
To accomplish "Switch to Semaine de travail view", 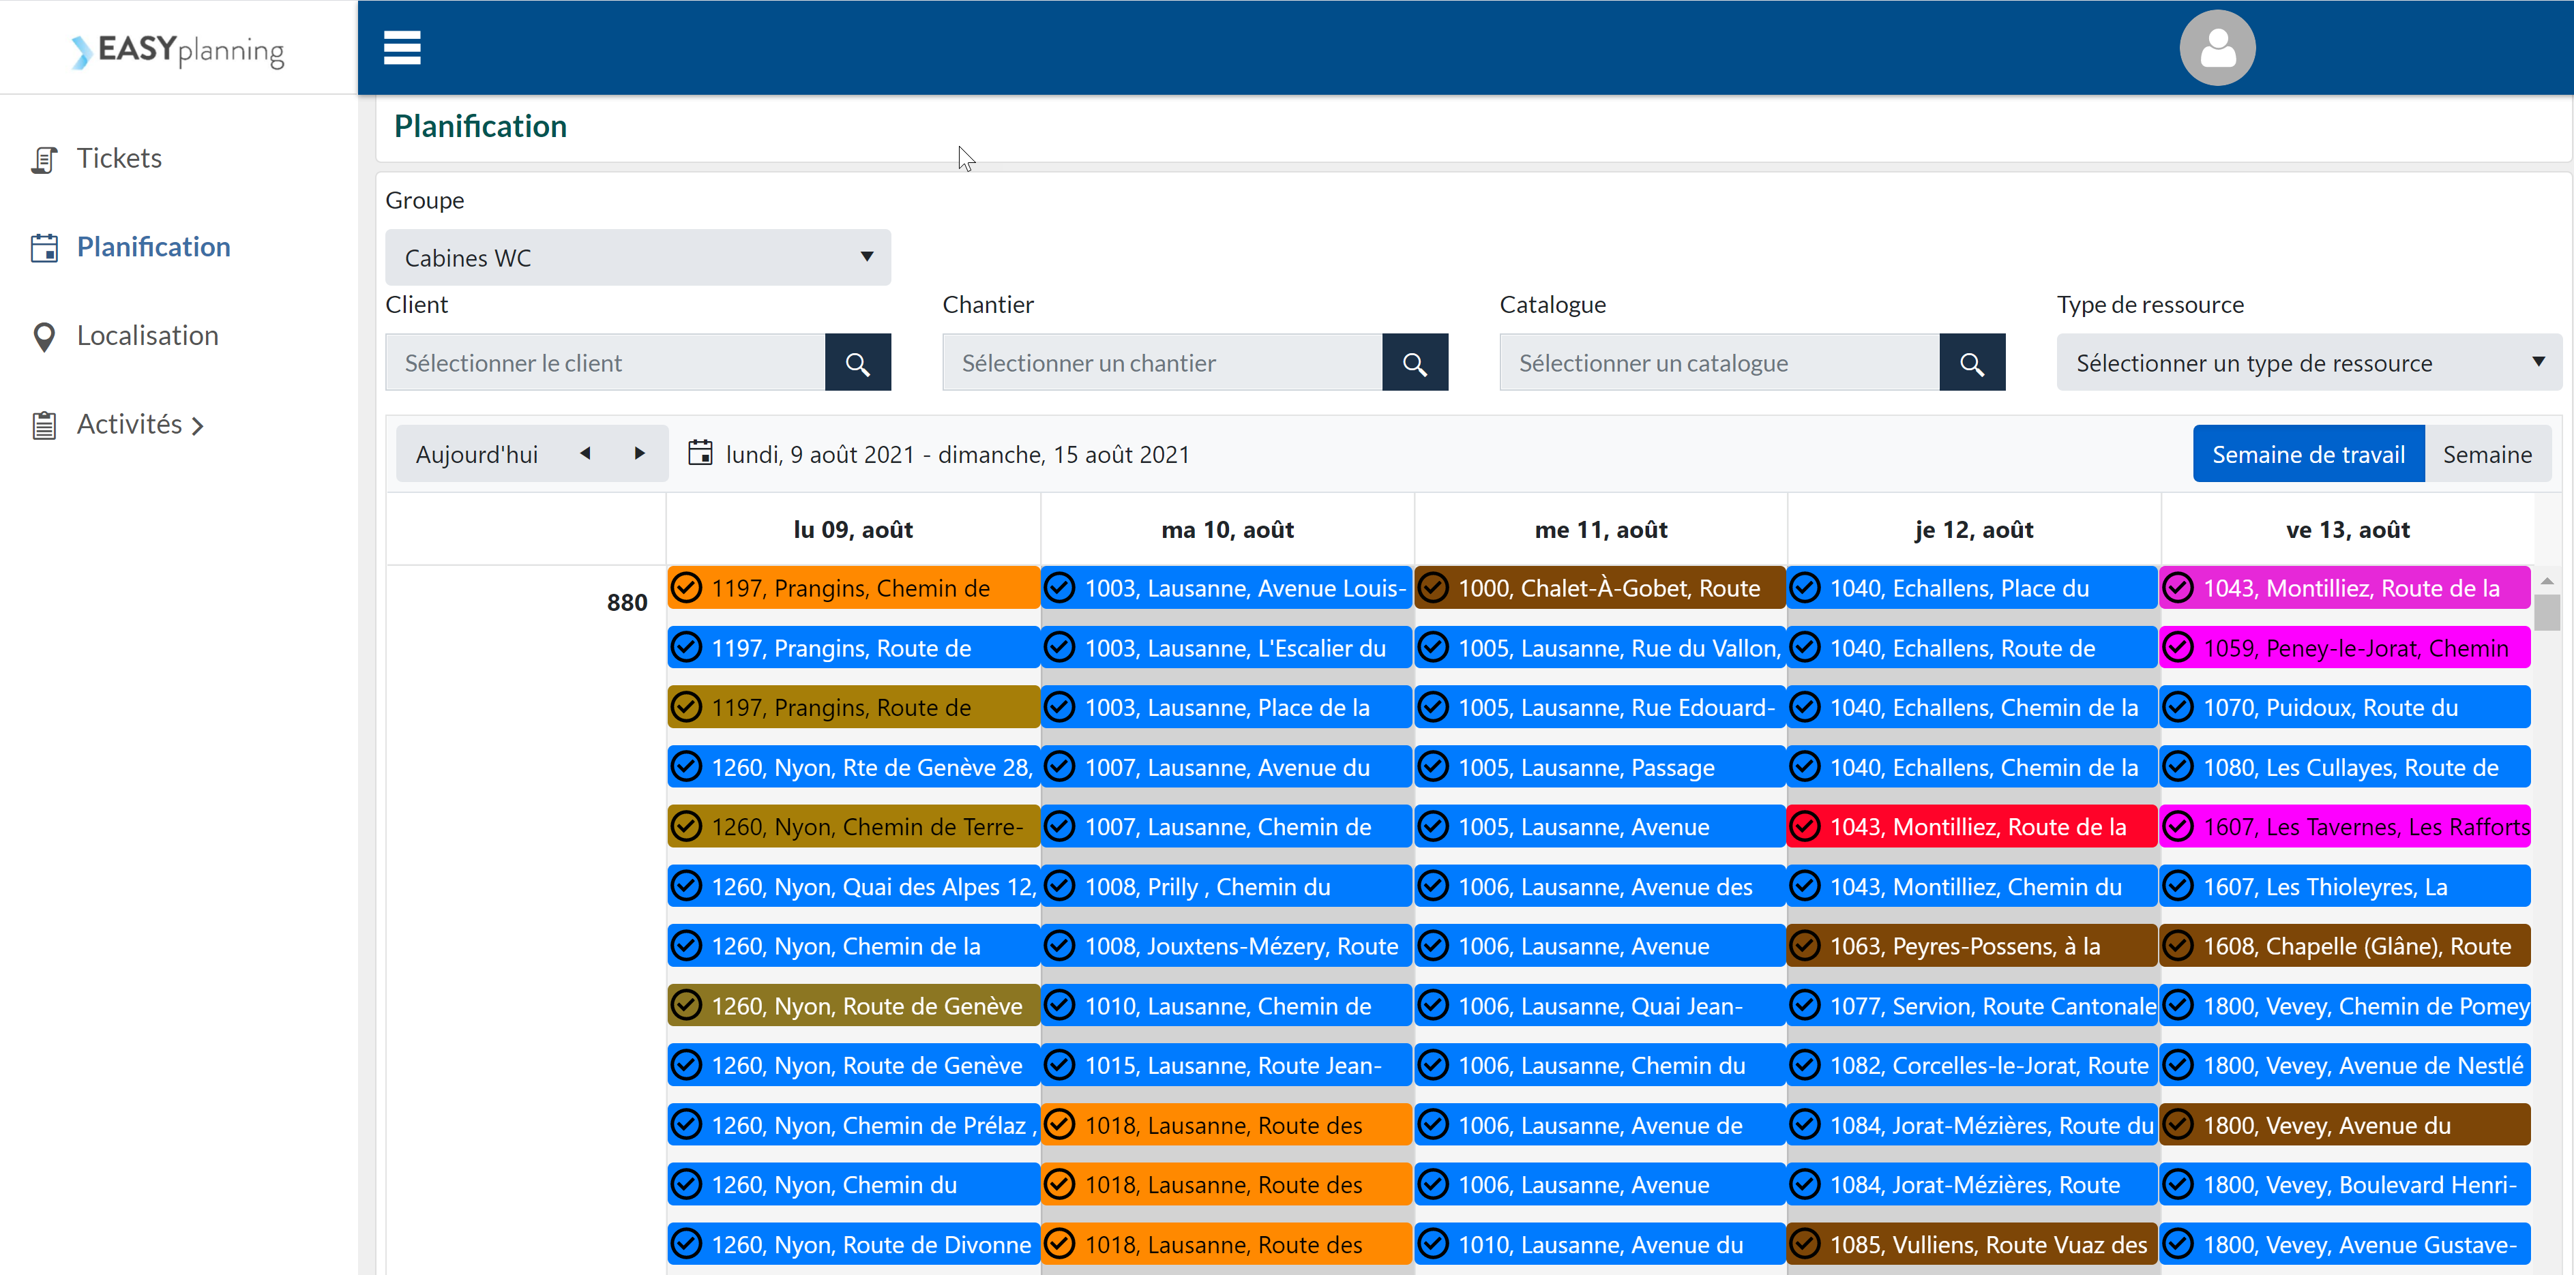I will tap(2308, 453).
